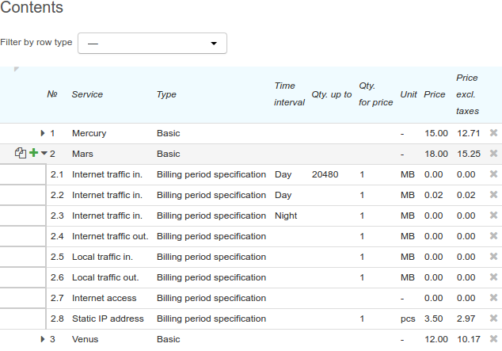Select the Mars service name
Viewport: 502px width, 351px height.
coord(82,154)
